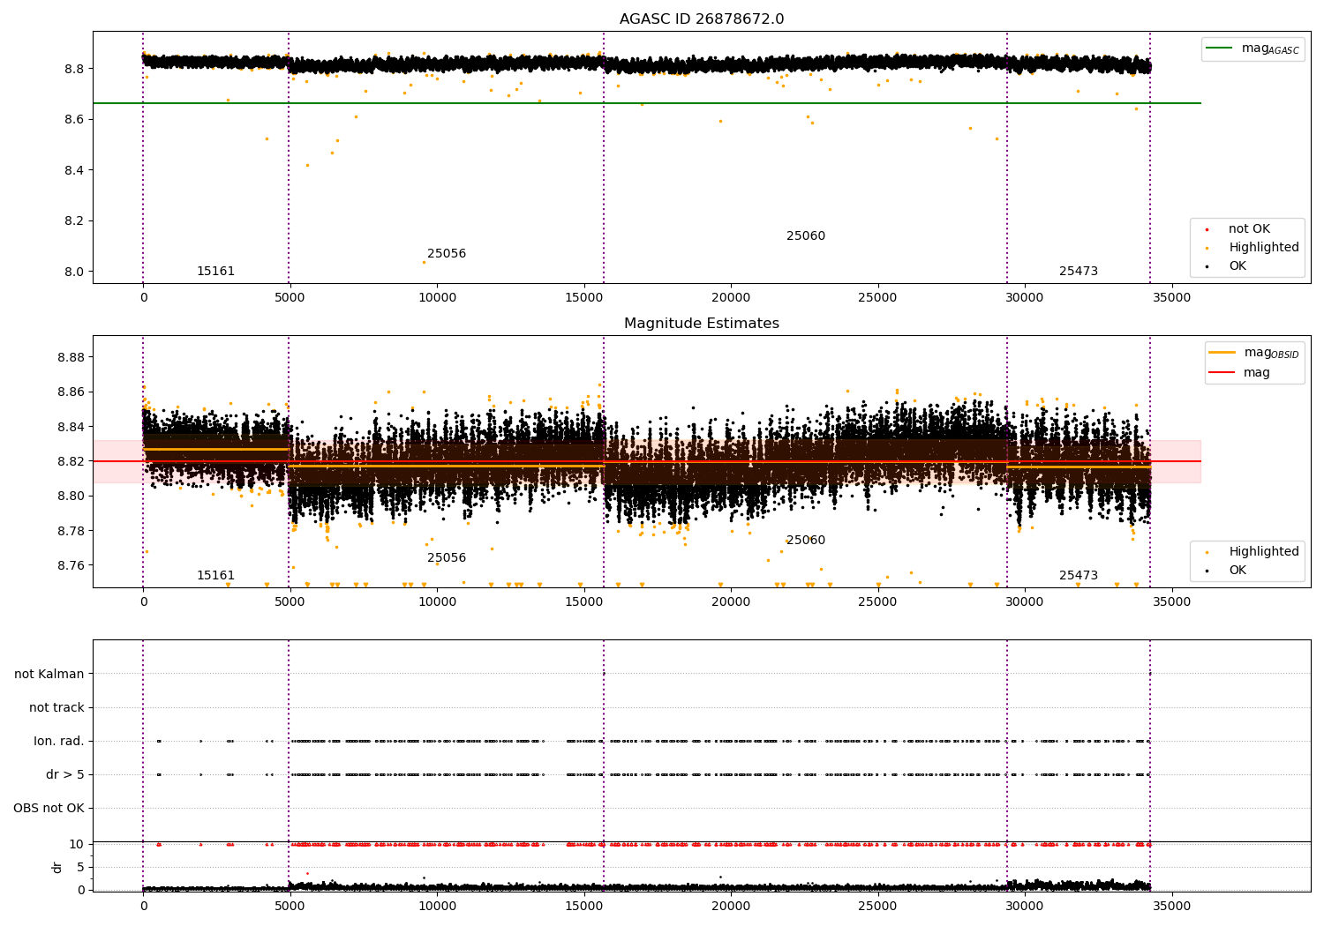Click the 'OBS not OK' row label
Viewport: 1324px width, 926px height.
(49, 808)
